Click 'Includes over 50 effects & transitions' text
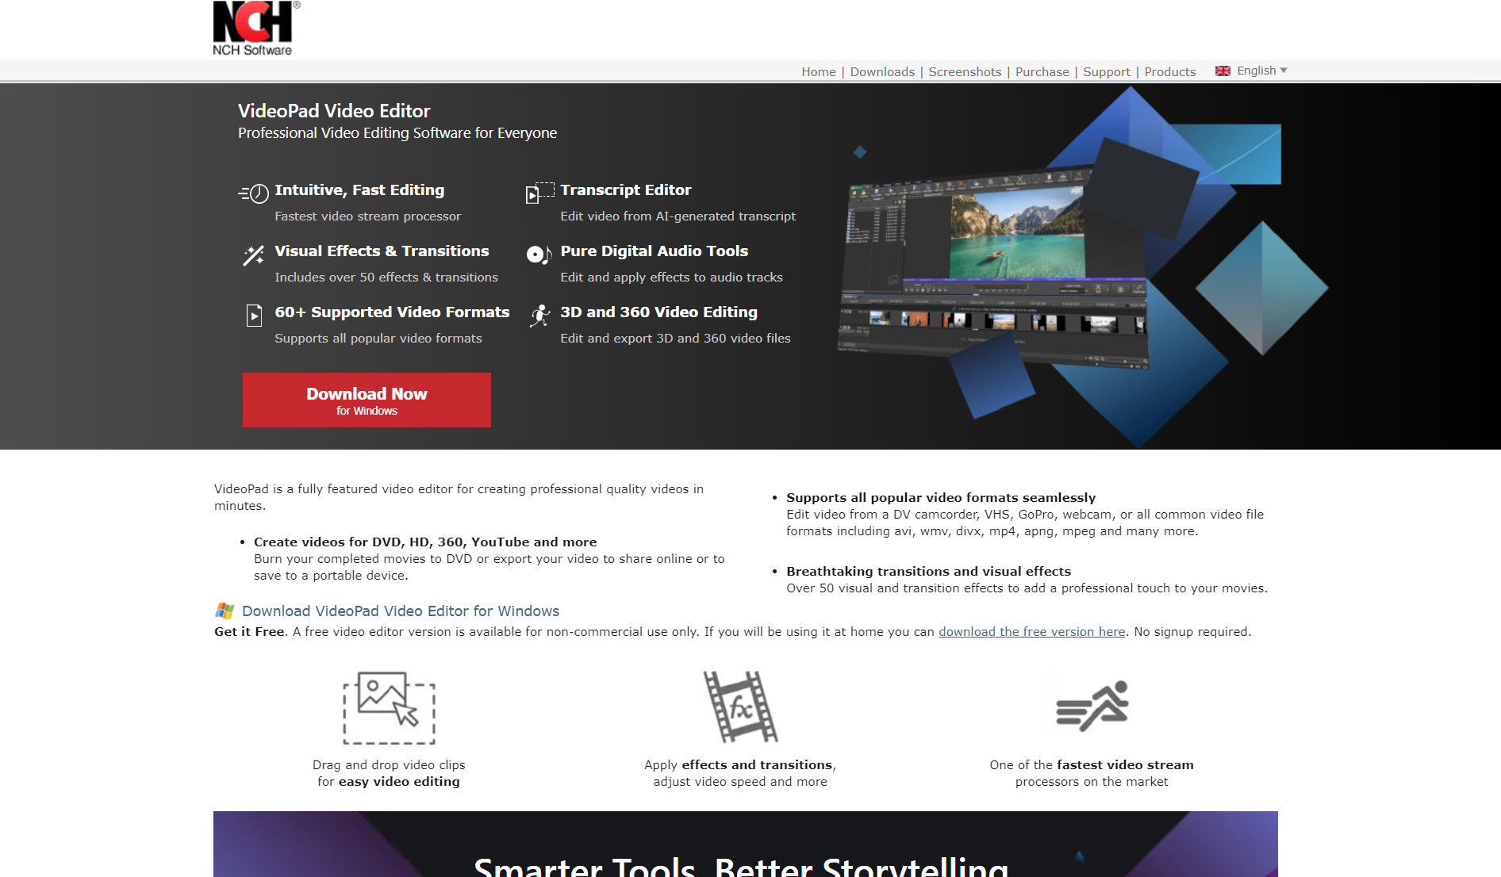1501x877 pixels. click(x=386, y=277)
